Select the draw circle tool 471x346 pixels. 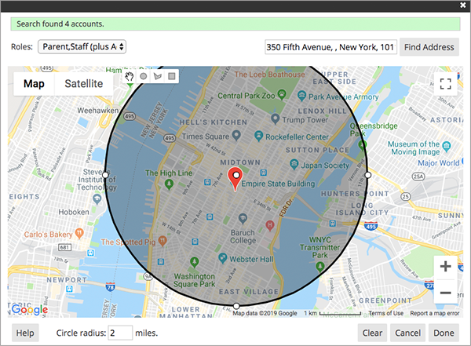point(144,76)
